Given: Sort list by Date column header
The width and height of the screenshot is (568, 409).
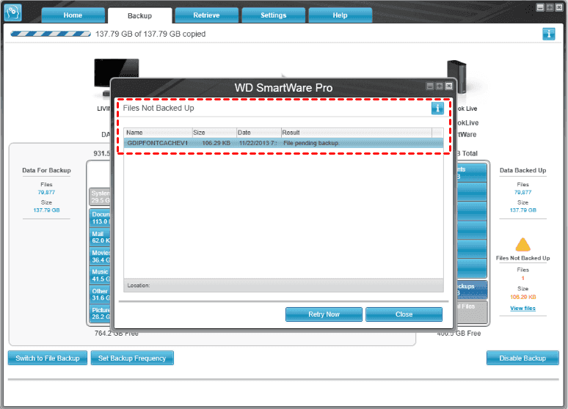Looking at the screenshot, I should click(x=258, y=133).
